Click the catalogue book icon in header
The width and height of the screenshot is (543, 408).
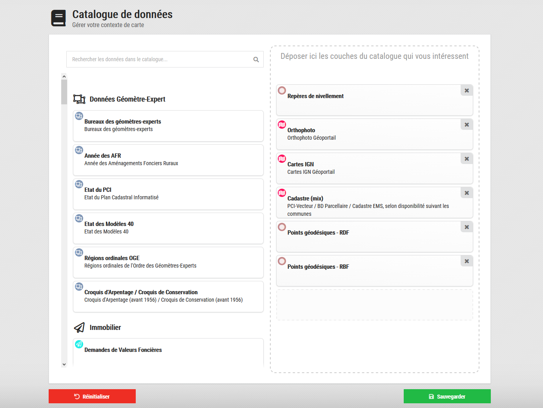pos(58,18)
